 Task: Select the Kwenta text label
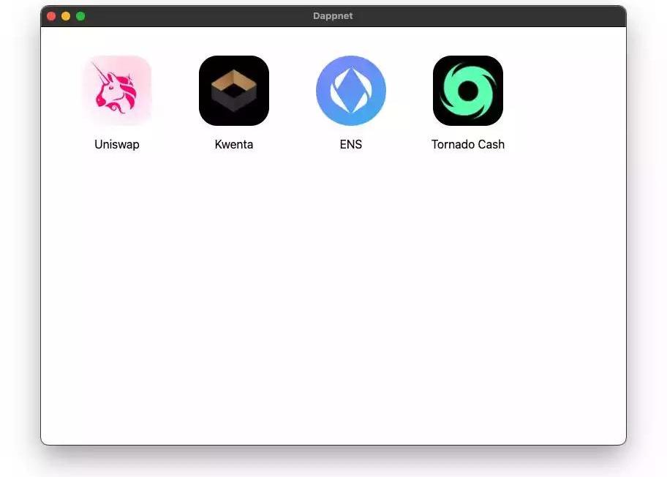(x=234, y=145)
